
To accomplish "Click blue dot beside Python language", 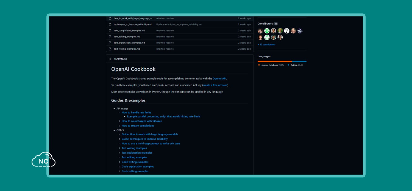I will tap(288, 65).
